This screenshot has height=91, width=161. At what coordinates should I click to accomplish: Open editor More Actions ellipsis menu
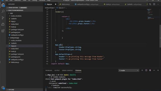tap(158, 4)
